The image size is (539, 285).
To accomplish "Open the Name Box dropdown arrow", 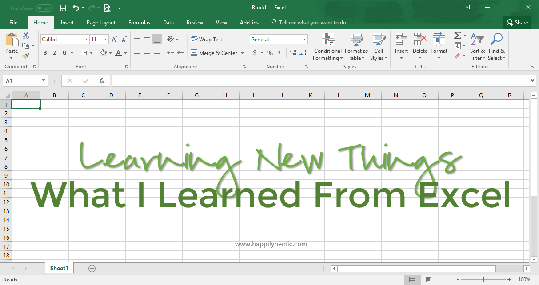I will 44,81.
